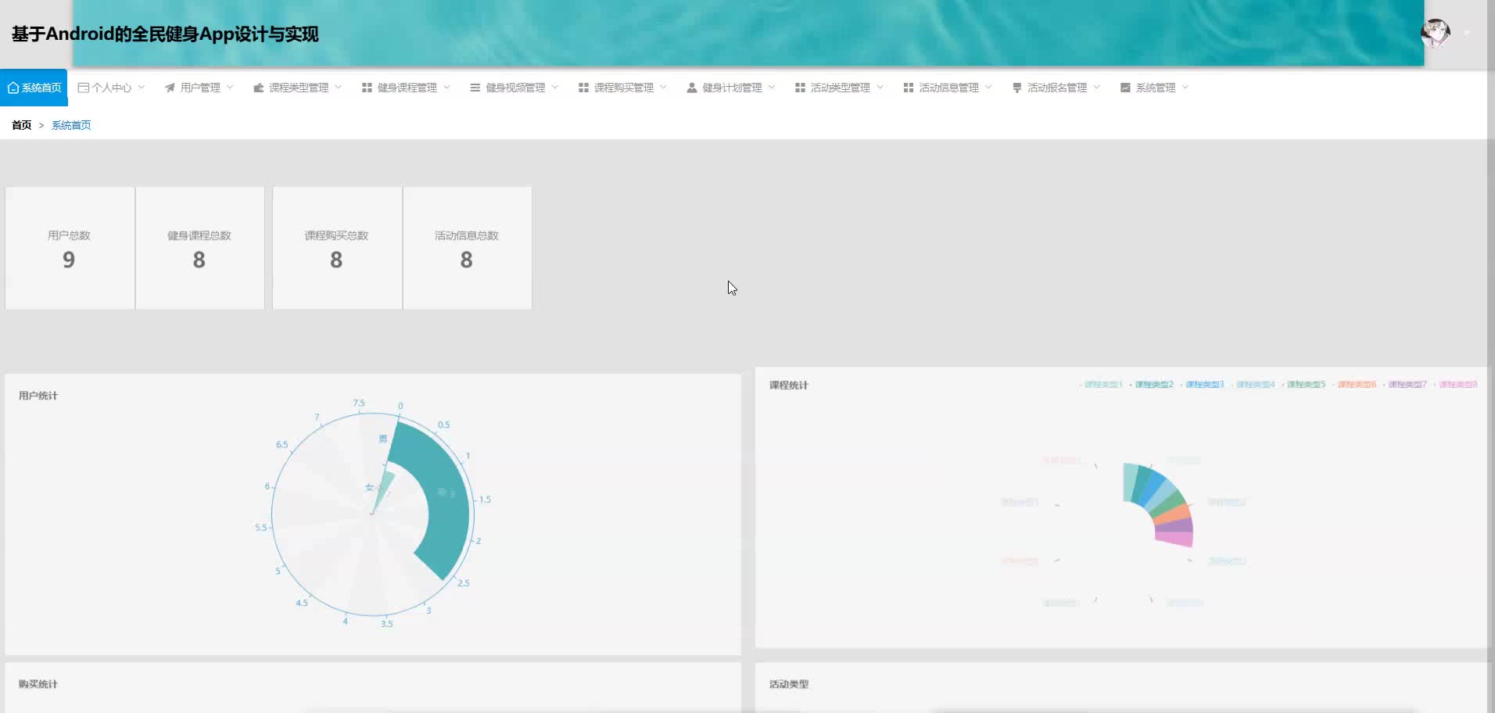Expand the 课程购买管理 menu chevron
1495x713 pixels.
pyautogui.click(x=664, y=87)
